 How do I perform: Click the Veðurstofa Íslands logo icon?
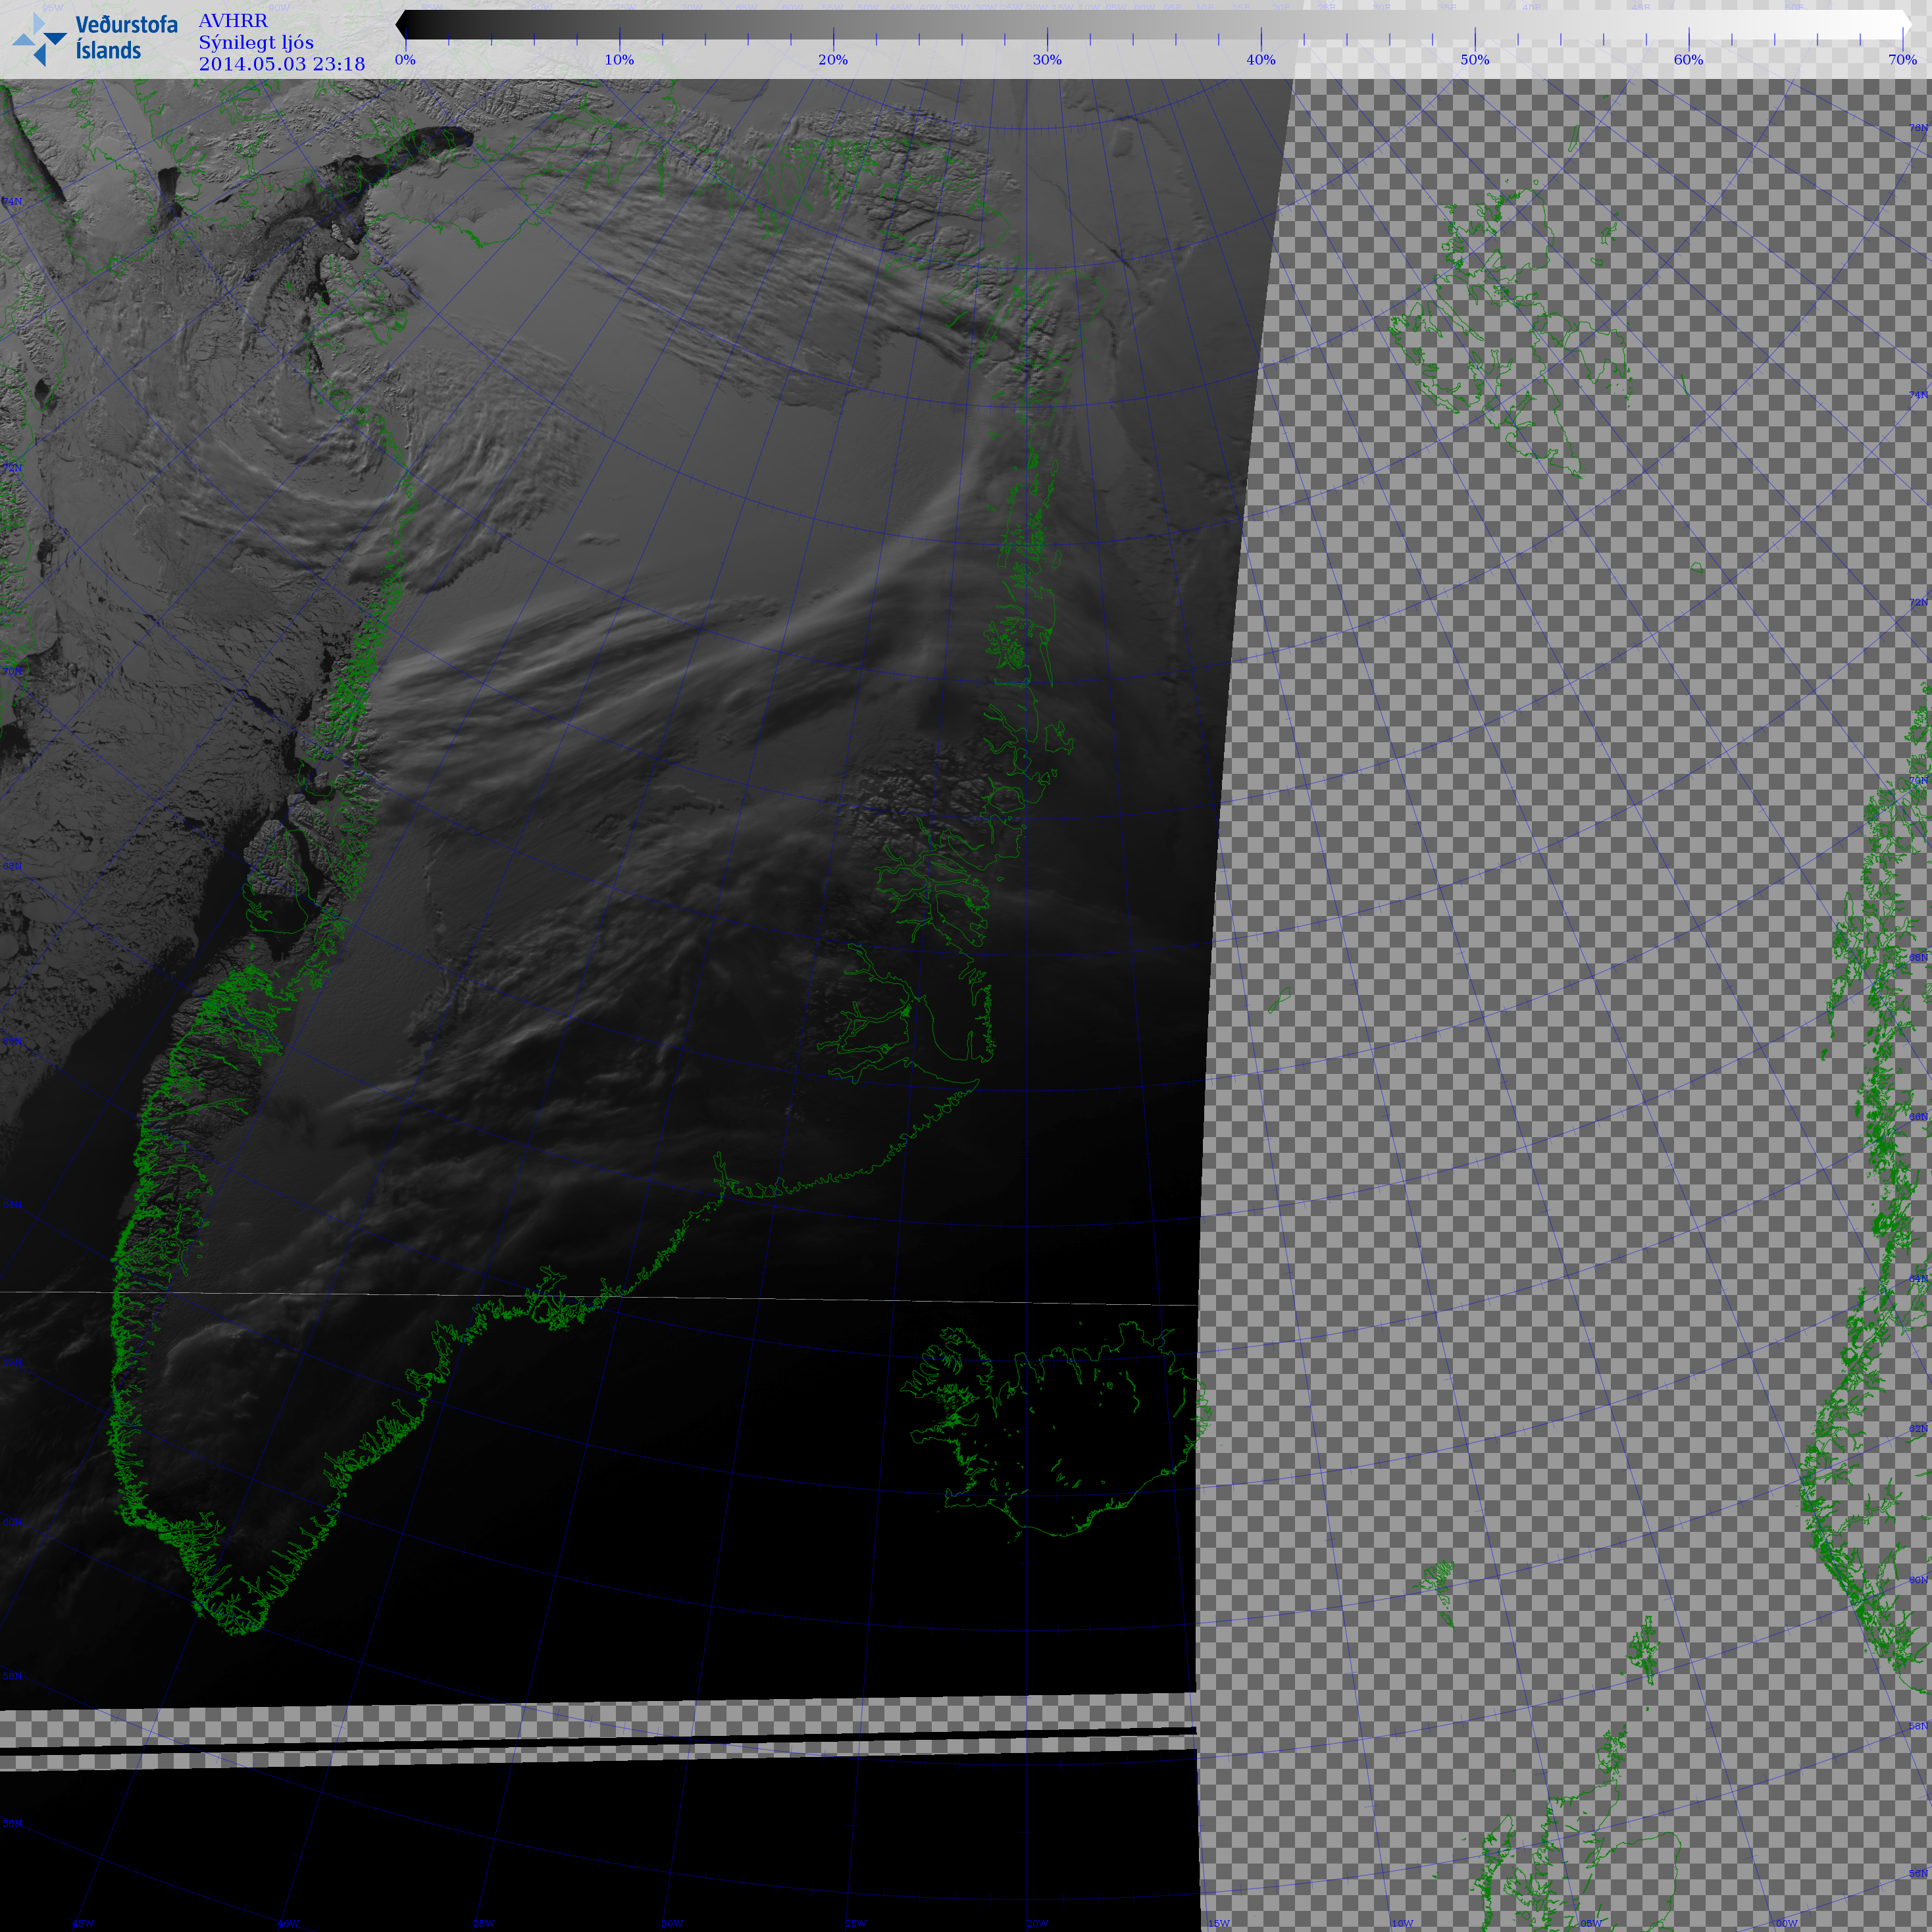coord(39,39)
